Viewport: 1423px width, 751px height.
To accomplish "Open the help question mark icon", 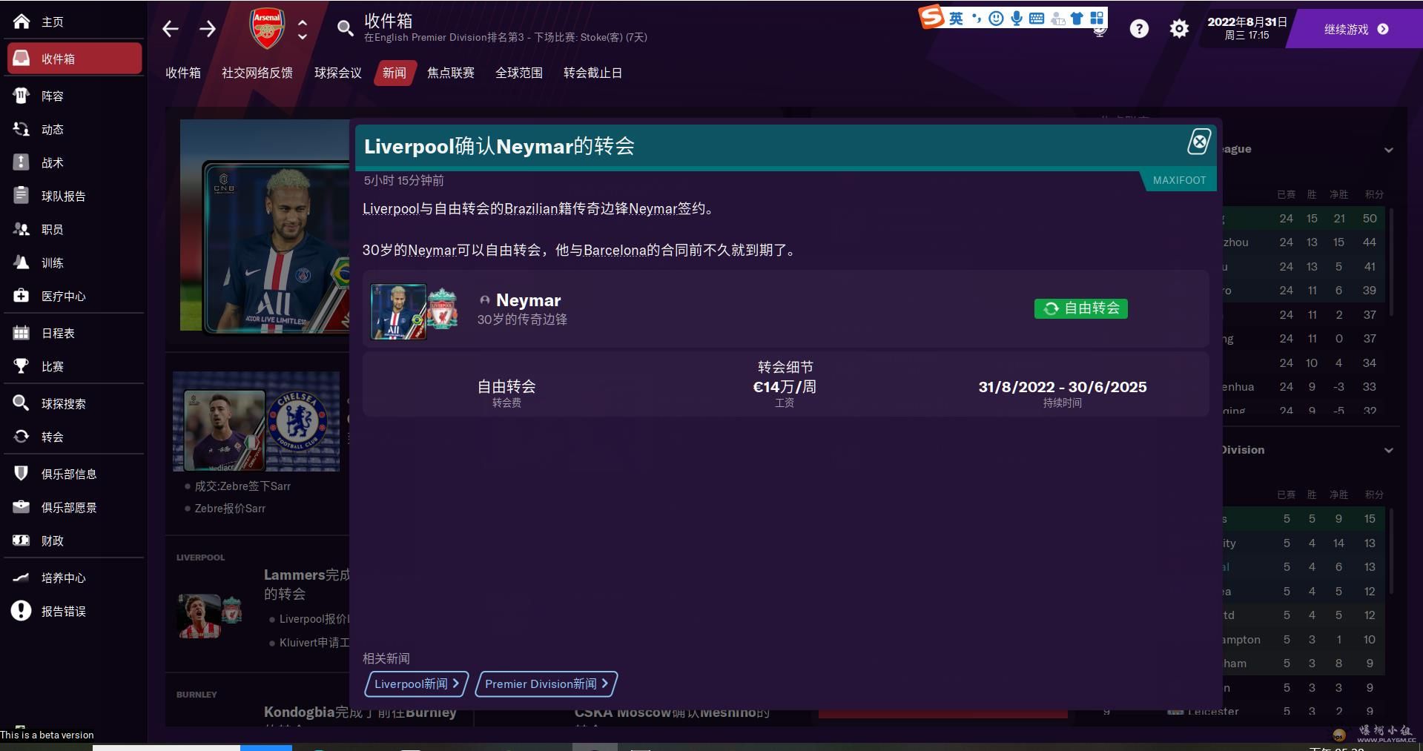I will [x=1139, y=29].
